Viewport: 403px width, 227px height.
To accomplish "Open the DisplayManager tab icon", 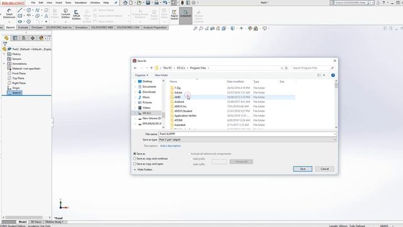I will point(41,38).
